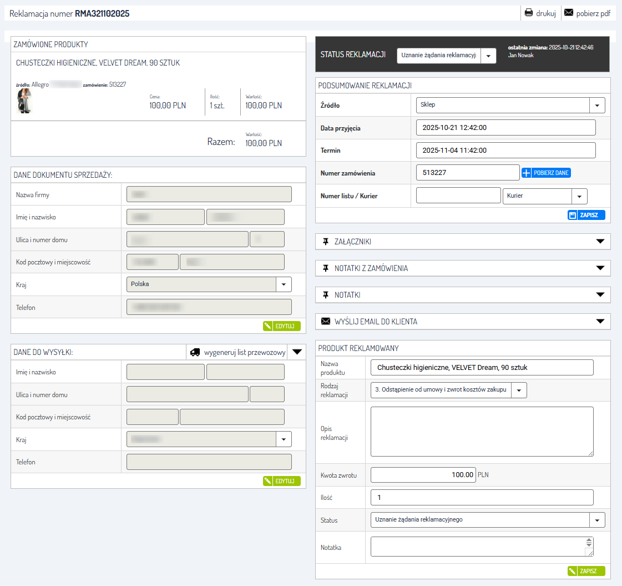Expand the arrow next to wygeneruj list przewozowy
This screenshot has width=622, height=586.
coord(297,352)
